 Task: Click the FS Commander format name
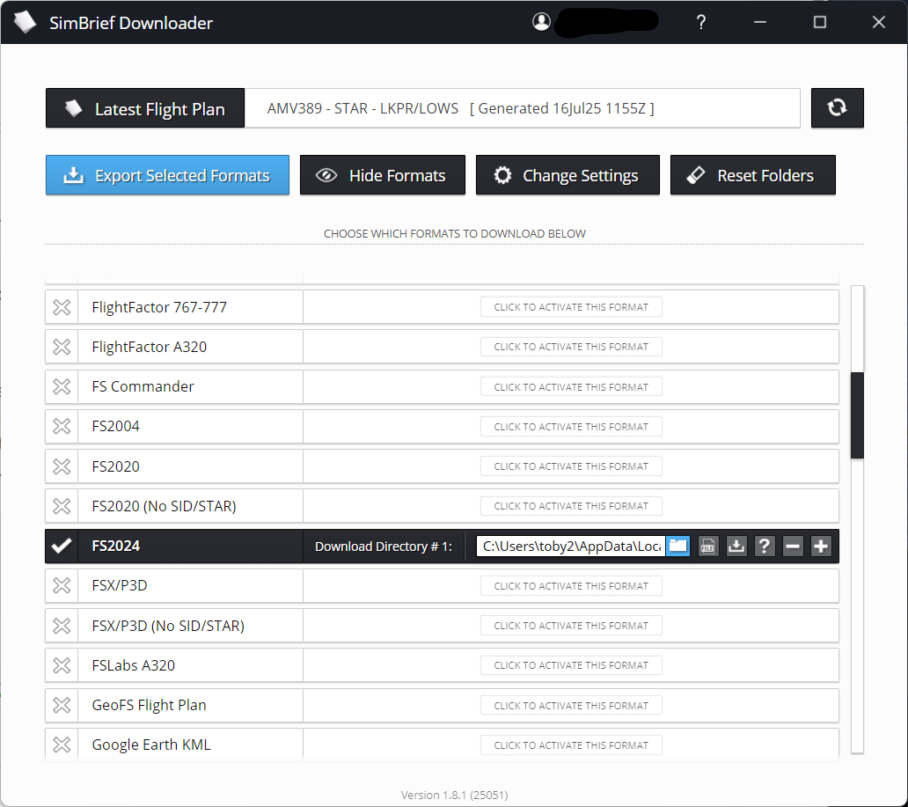pyautogui.click(x=143, y=386)
